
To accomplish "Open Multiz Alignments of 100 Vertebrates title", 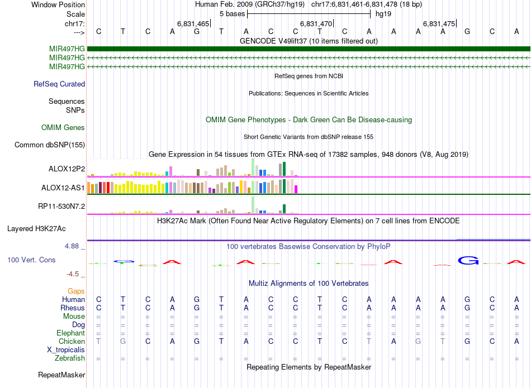I will pyautogui.click(x=309, y=284).
